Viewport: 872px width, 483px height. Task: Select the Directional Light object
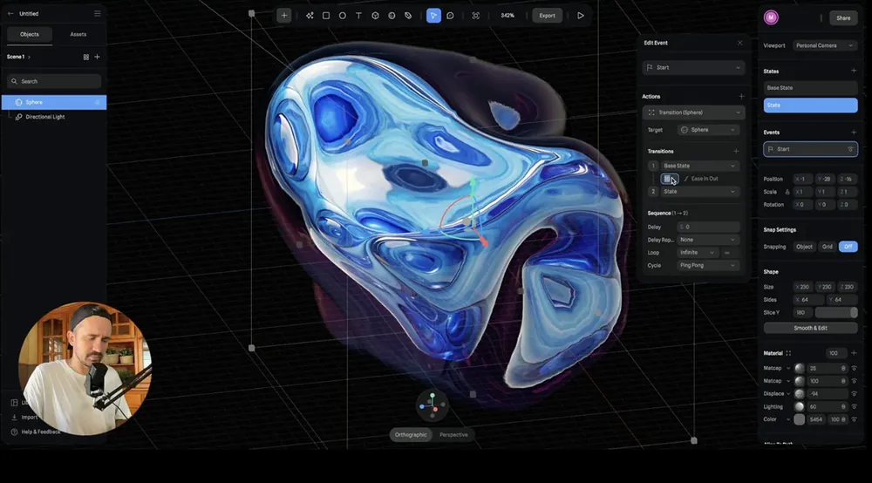(x=54, y=117)
